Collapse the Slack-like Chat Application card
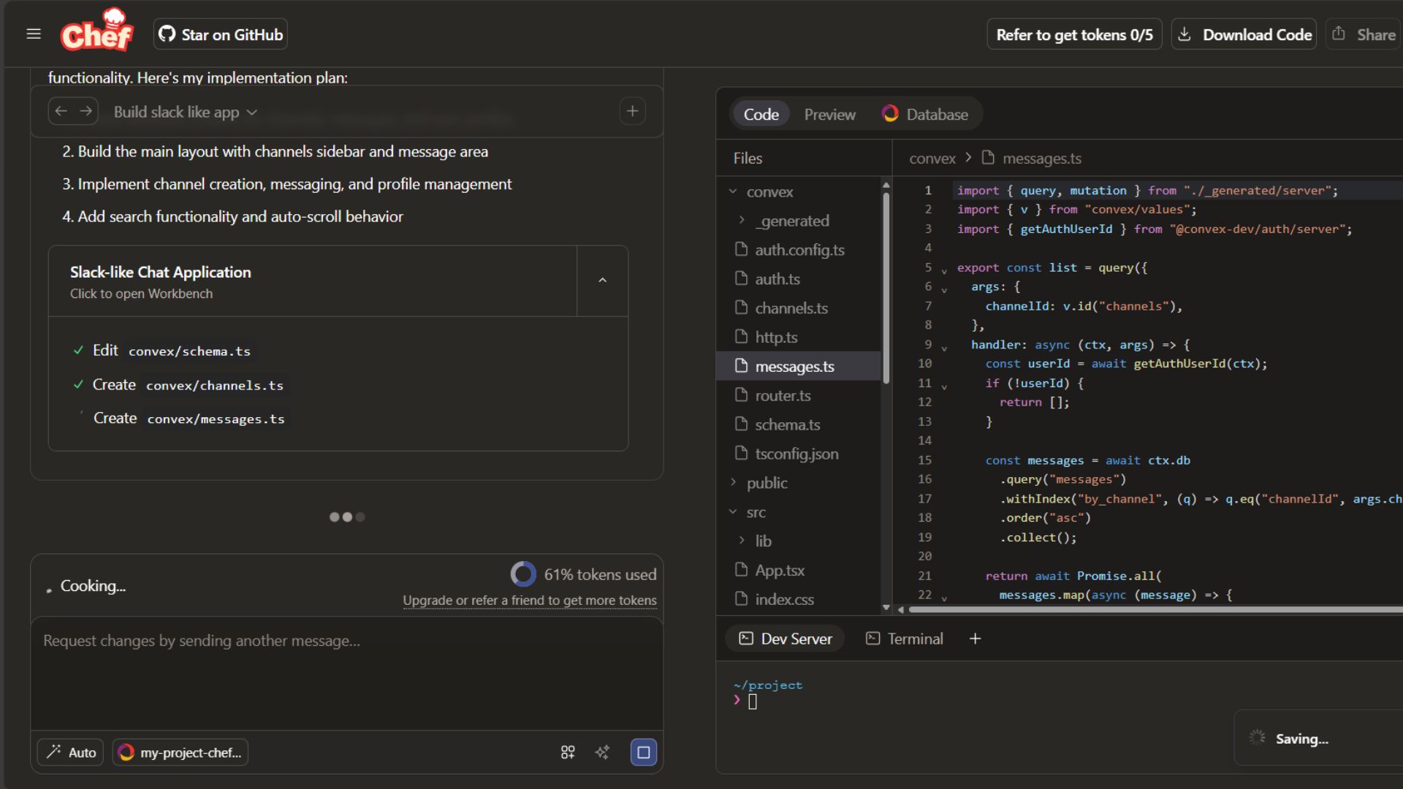Viewport: 1403px width, 789px height. coord(602,281)
